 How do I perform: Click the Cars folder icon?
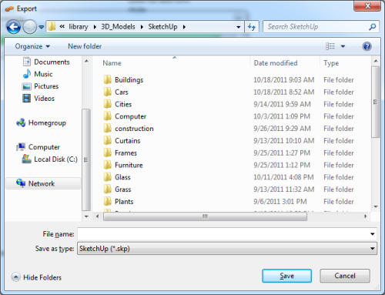(x=108, y=92)
